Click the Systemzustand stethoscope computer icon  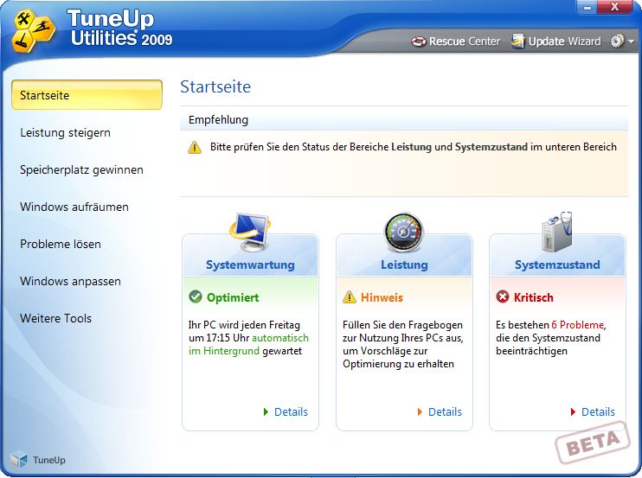pyautogui.click(x=557, y=232)
